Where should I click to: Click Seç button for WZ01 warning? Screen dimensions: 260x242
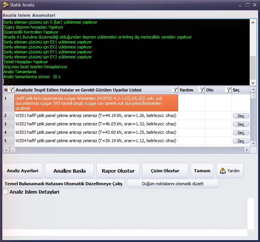[x=241, y=116]
